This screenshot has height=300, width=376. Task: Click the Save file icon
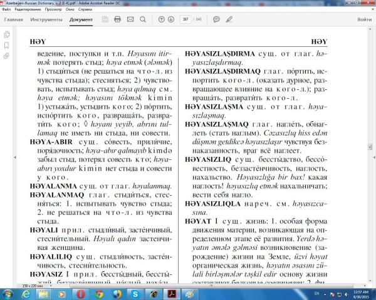(103, 19)
